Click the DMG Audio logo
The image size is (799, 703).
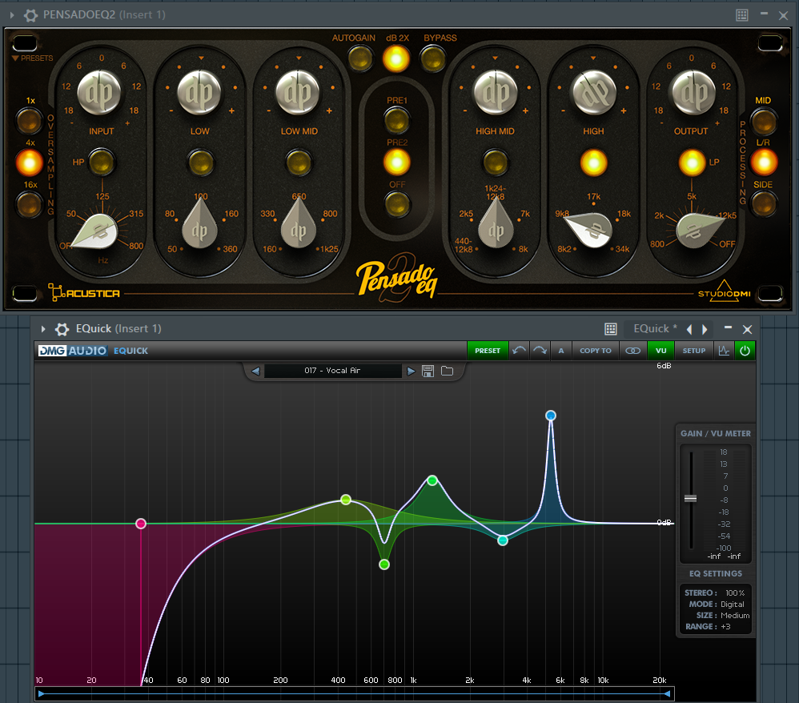[x=73, y=351]
